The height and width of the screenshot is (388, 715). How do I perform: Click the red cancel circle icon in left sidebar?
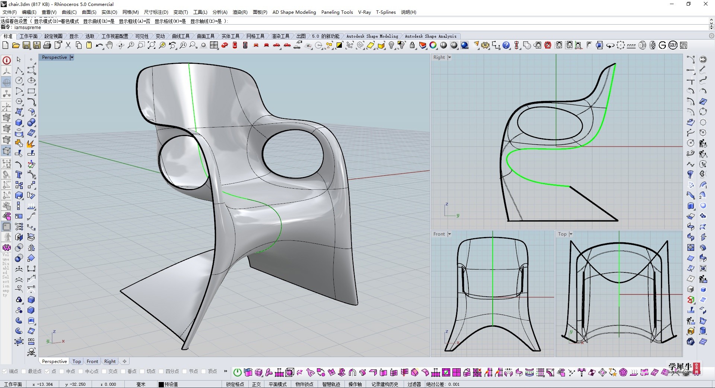tap(7, 60)
